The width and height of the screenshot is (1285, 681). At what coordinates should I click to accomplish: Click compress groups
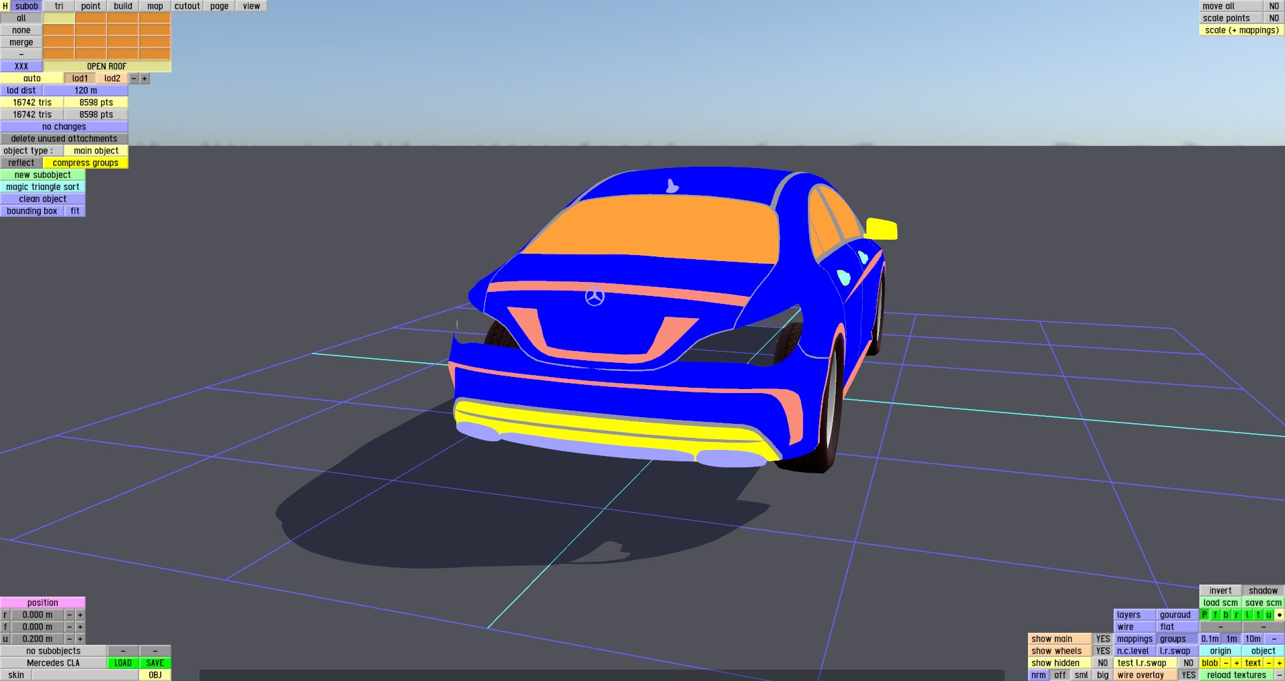pos(86,163)
